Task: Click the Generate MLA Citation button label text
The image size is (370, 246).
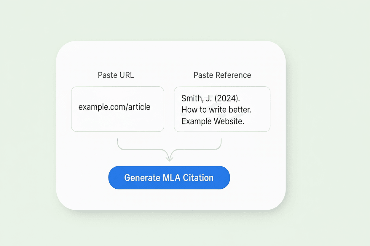Action: [x=169, y=177]
